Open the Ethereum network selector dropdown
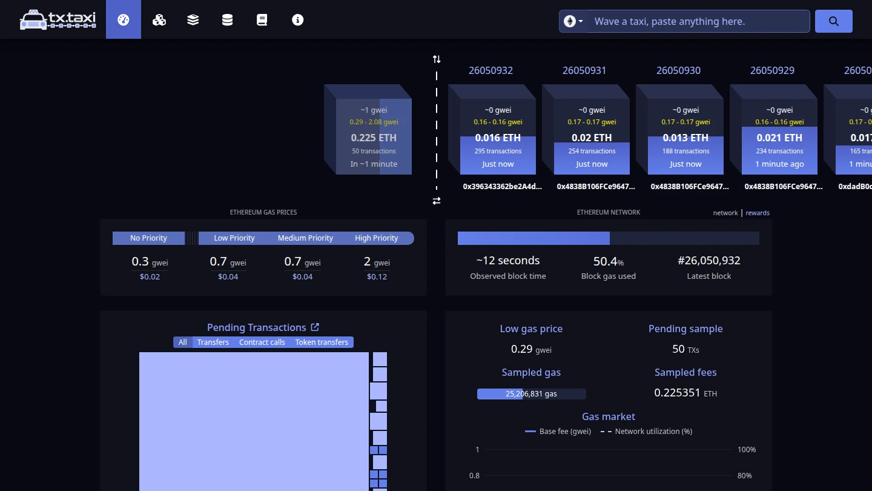 coord(573,21)
